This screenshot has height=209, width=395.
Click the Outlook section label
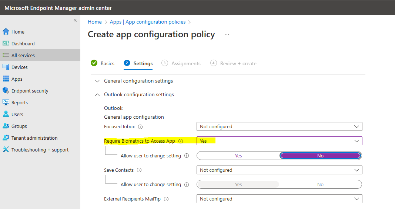click(x=113, y=108)
